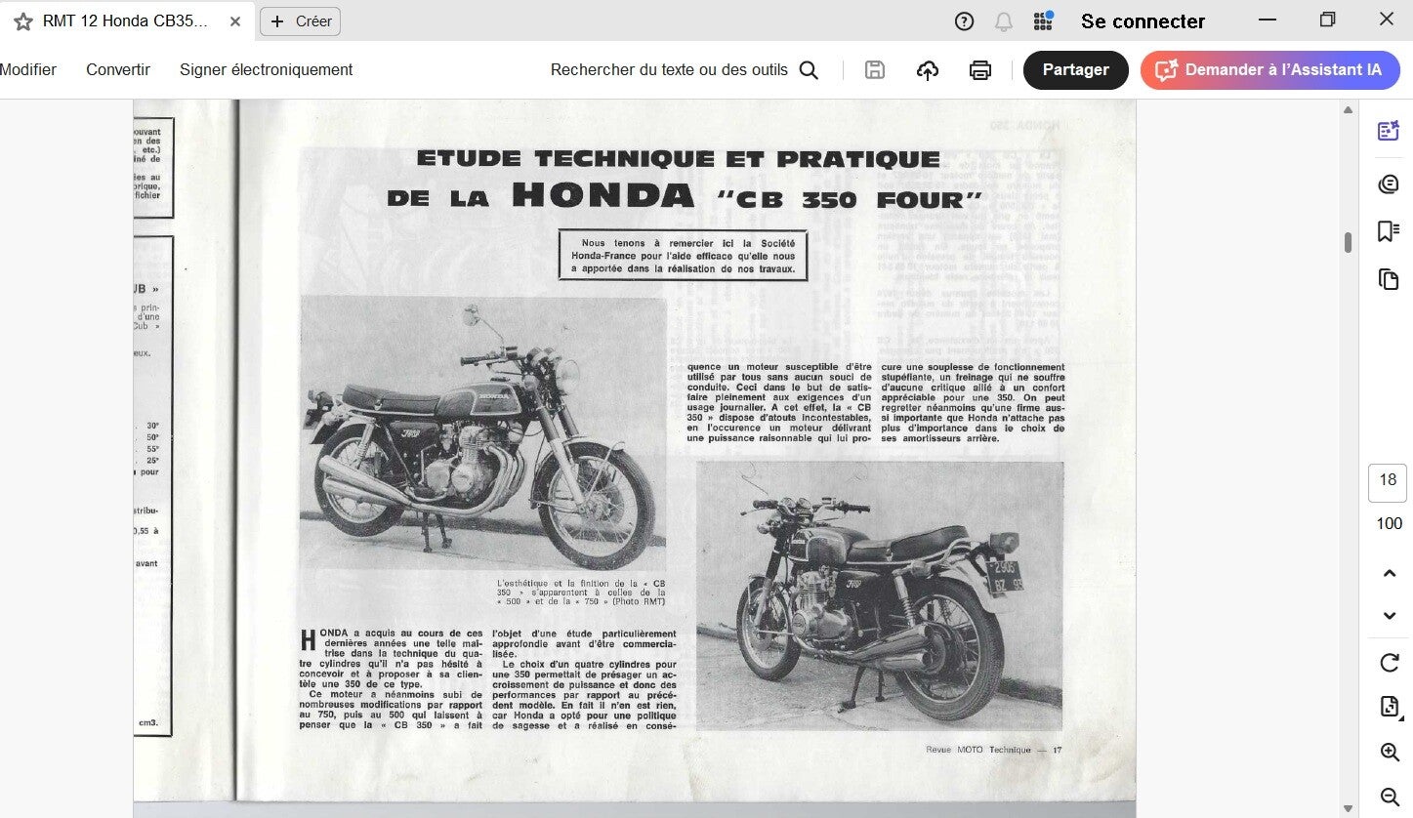1413x818 pixels.
Task: Click the heading "ETUDE TECHNIQUE ET PRATIQUE"
Action: pos(679,159)
